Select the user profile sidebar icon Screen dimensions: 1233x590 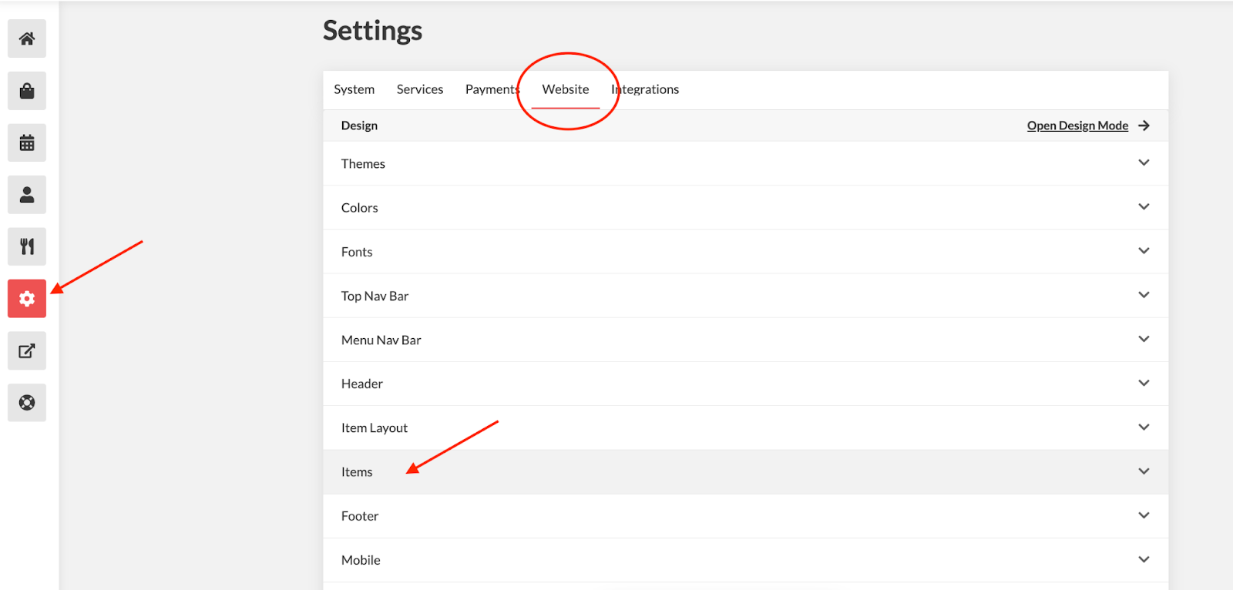[x=27, y=195]
